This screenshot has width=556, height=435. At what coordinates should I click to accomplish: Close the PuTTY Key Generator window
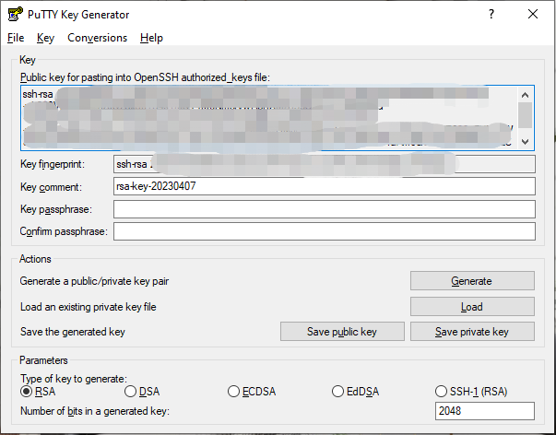click(x=533, y=14)
